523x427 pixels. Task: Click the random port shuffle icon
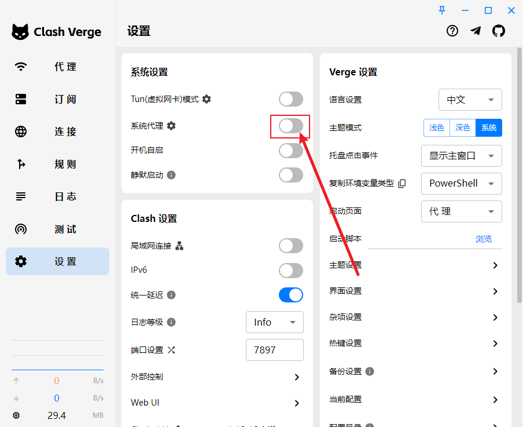point(171,350)
